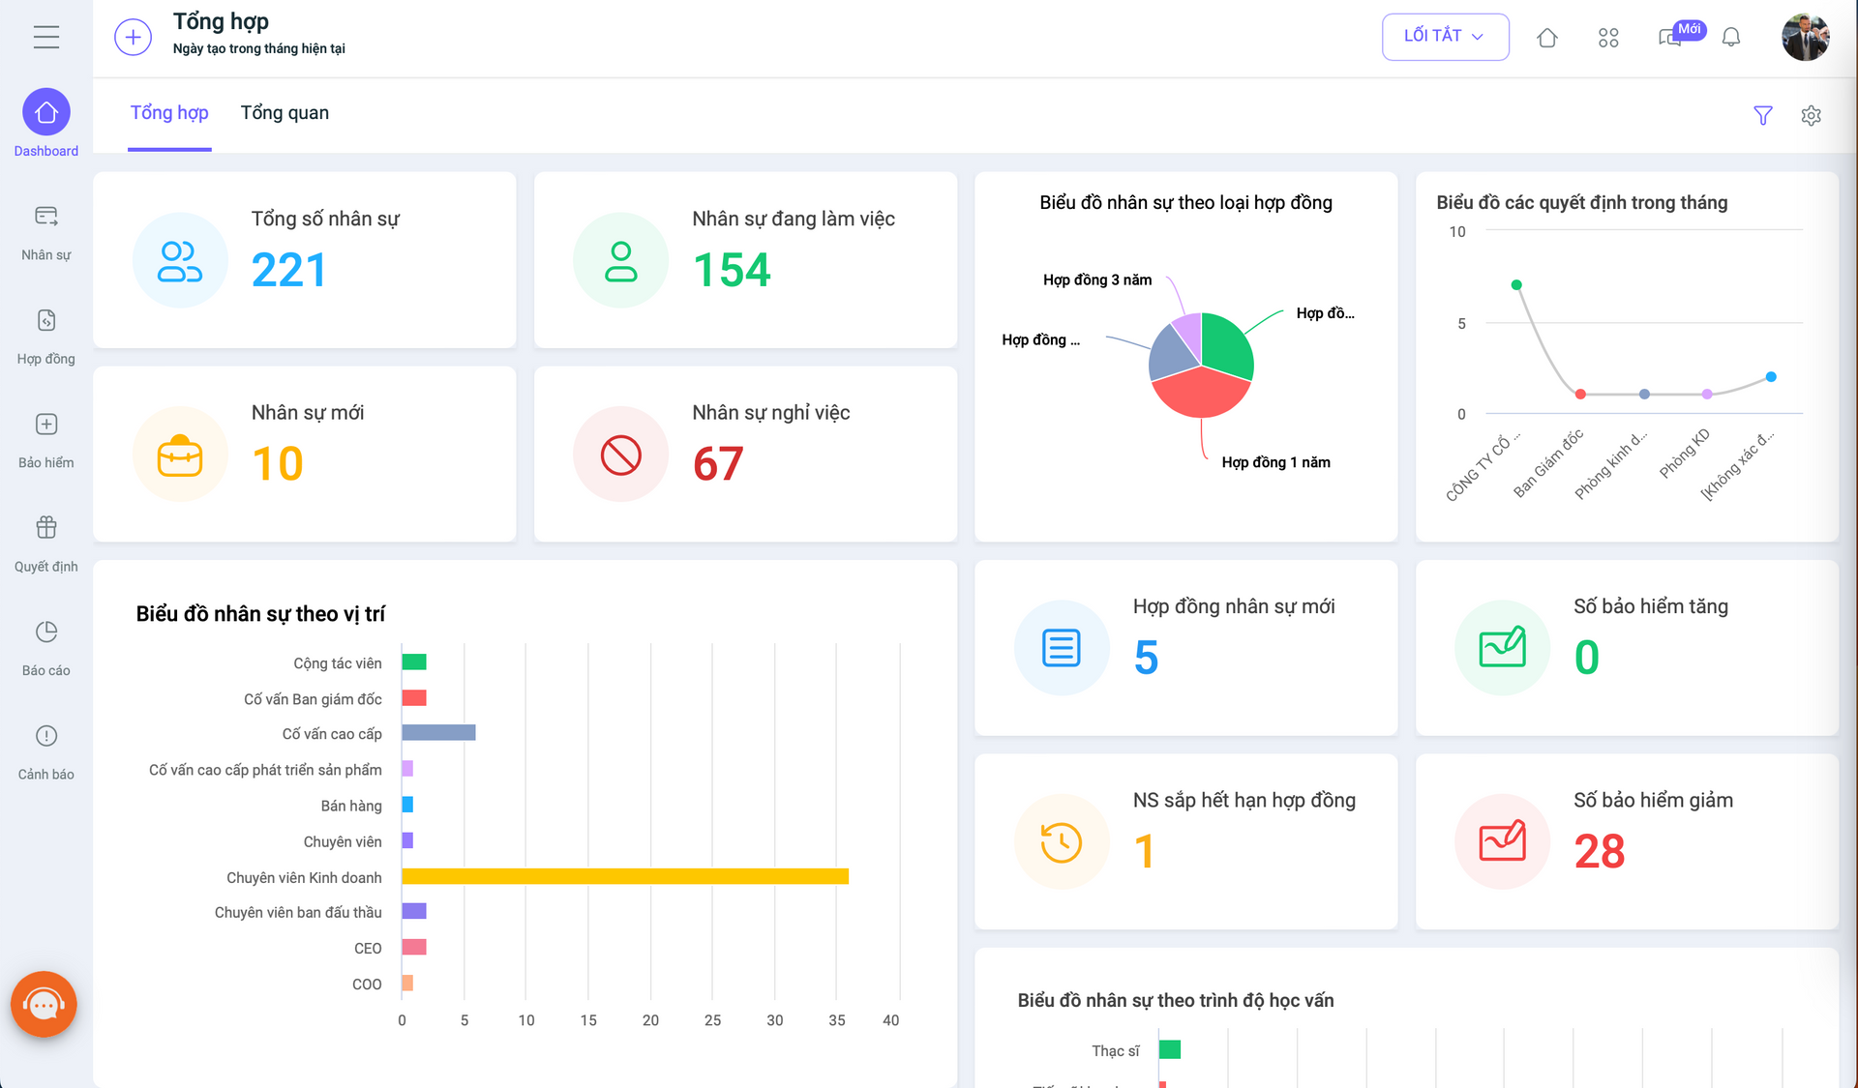
Task: Open Nhân sự nghỉ việc card
Action: (745, 454)
